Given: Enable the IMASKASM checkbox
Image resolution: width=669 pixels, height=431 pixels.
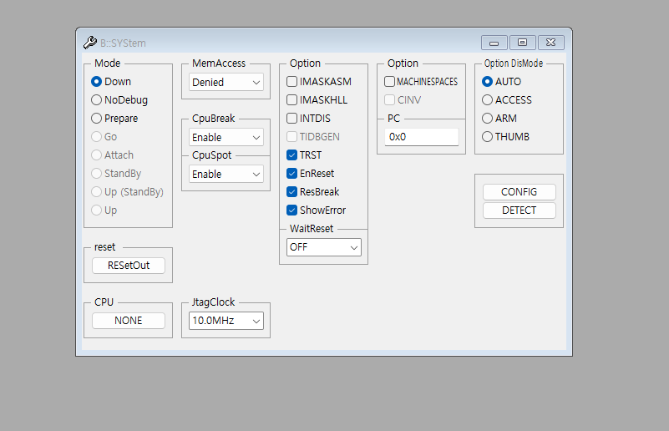Looking at the screenshot, I should [292, 82].
